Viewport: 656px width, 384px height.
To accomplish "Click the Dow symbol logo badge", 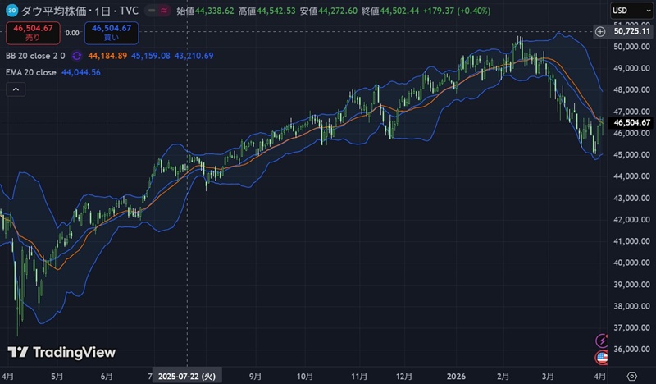I will (12, 11).
